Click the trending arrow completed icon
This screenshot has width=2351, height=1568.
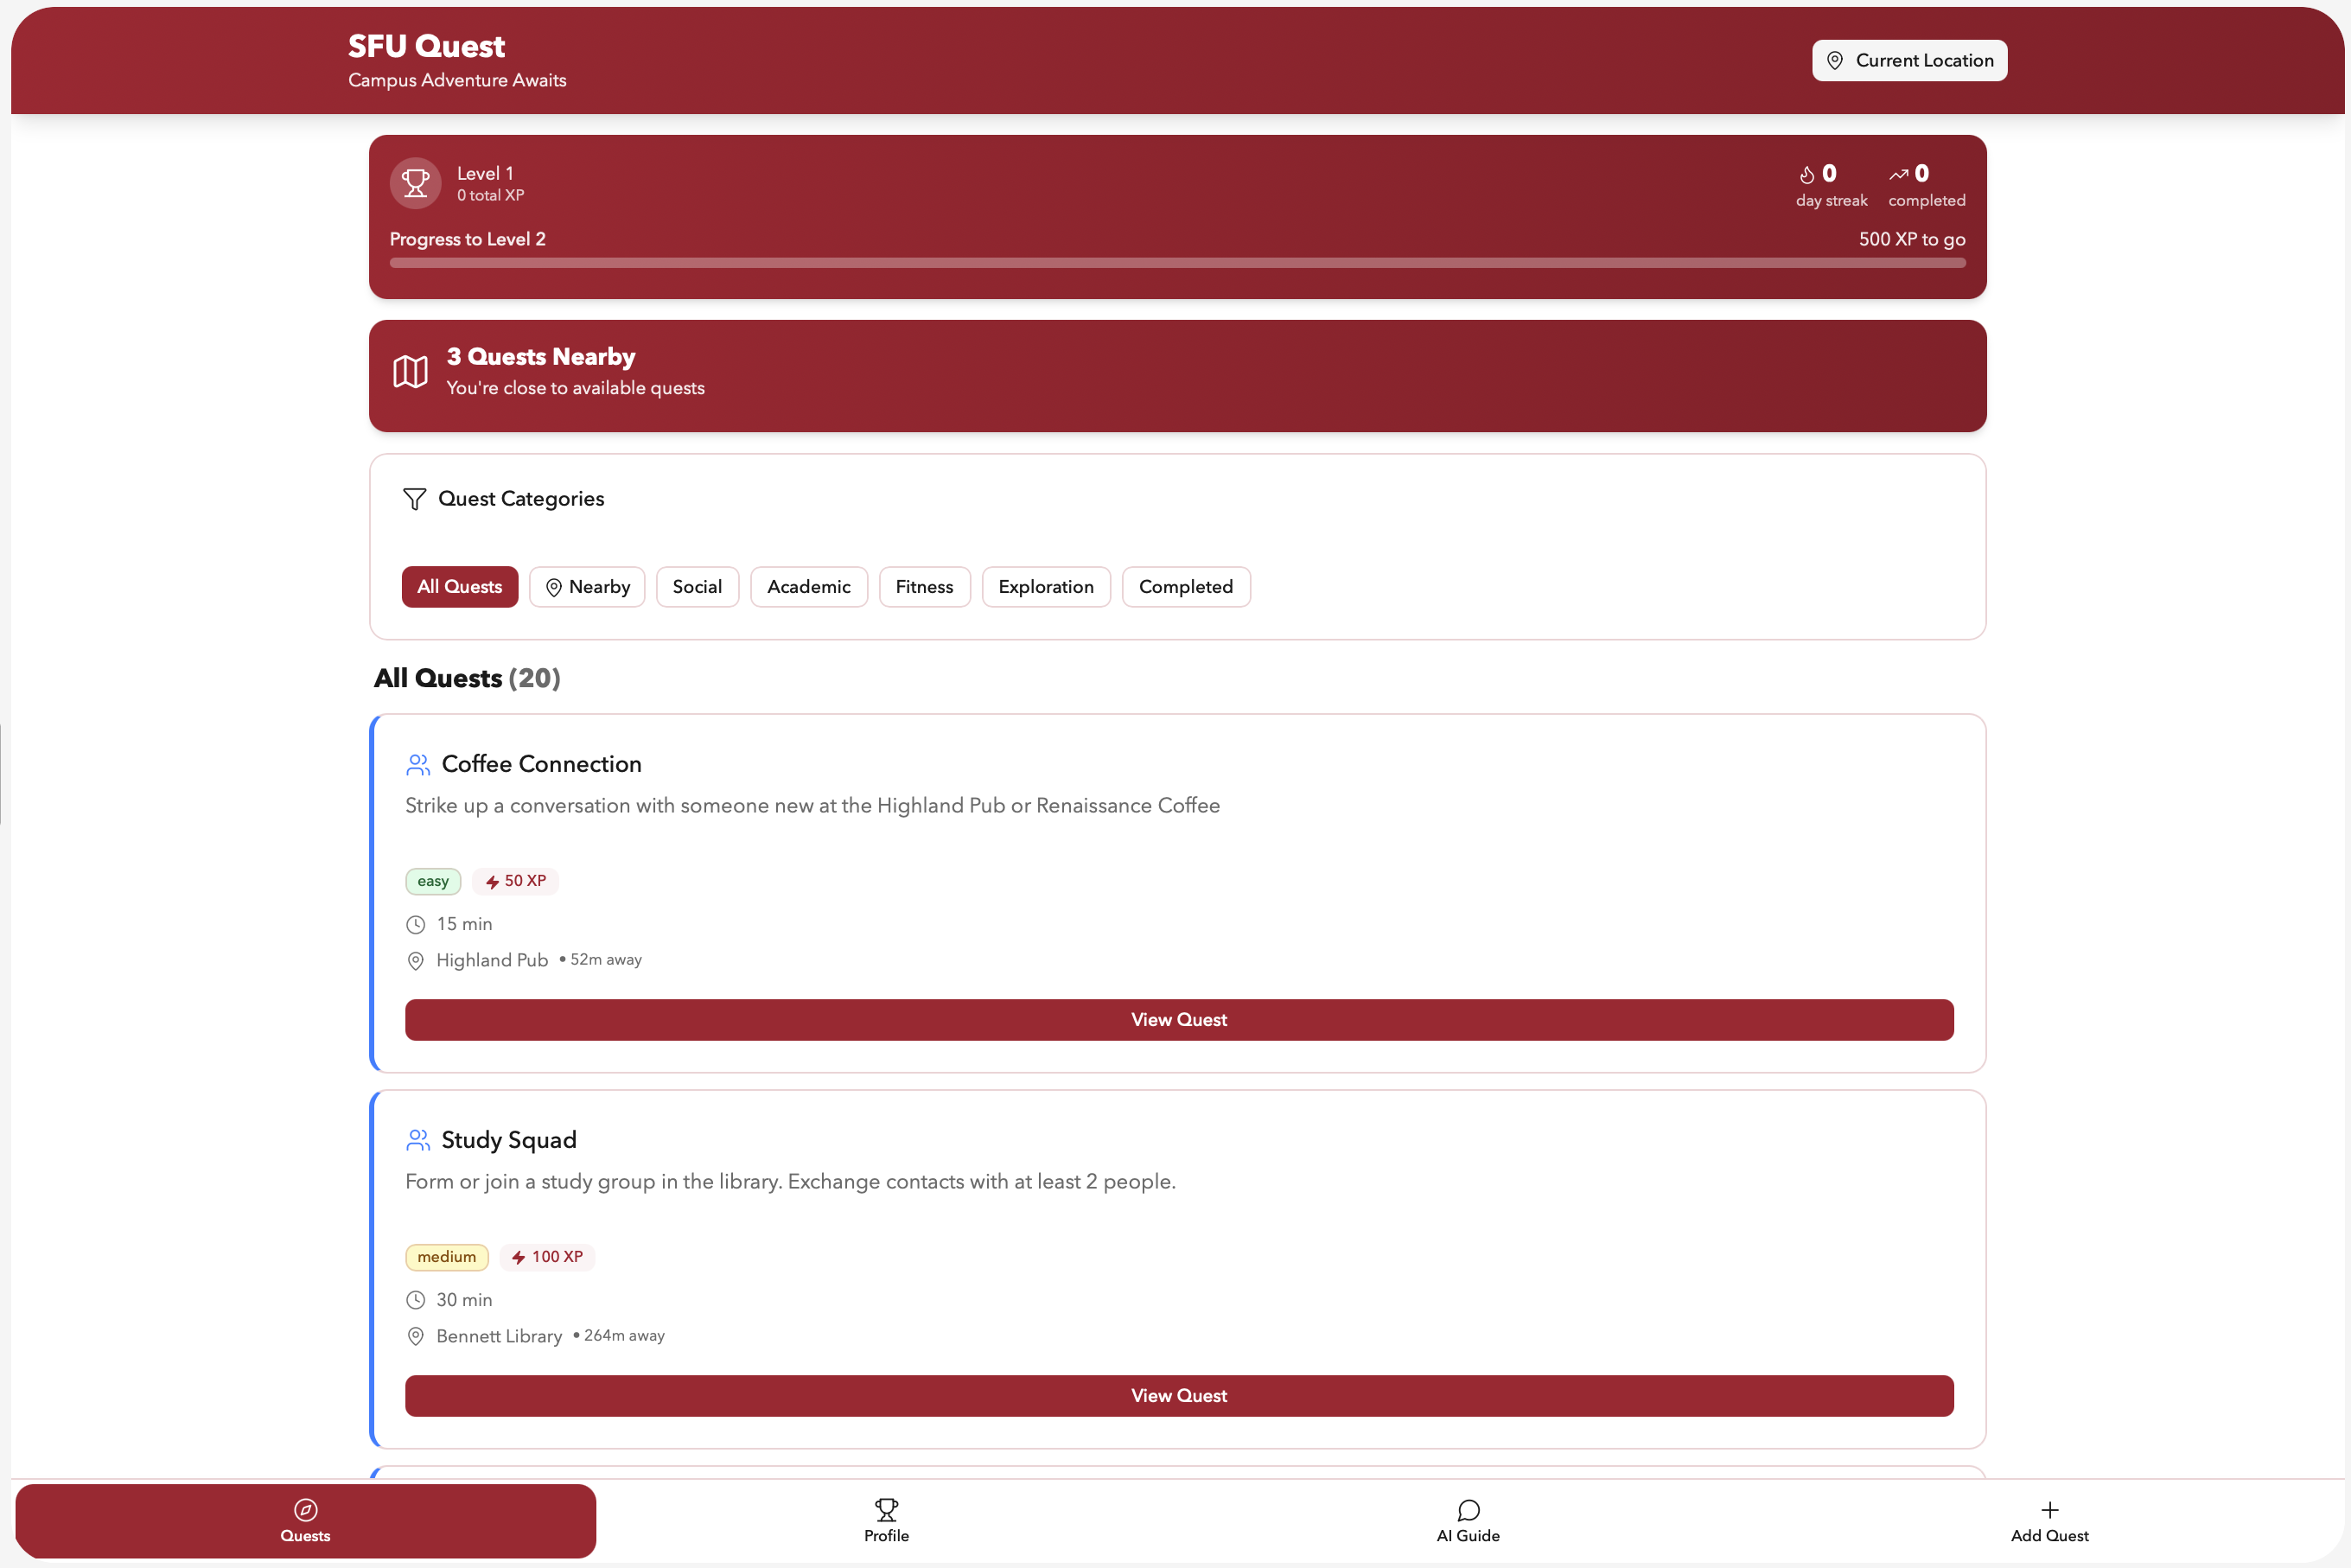click(1898, 174)
